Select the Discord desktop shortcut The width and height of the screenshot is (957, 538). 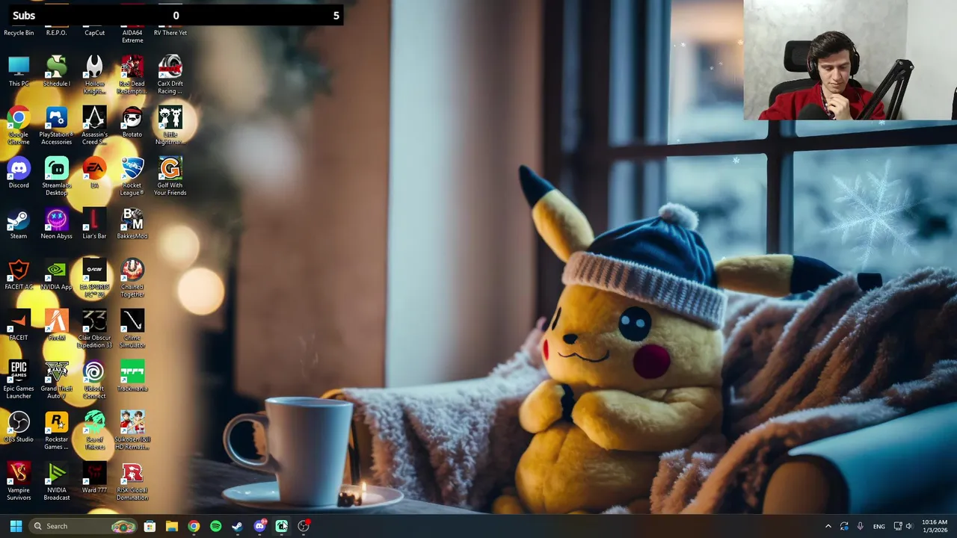(19, 173)
